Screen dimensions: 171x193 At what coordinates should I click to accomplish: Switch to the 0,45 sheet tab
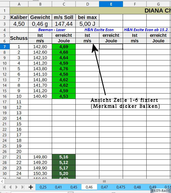(x=74, y=187)
